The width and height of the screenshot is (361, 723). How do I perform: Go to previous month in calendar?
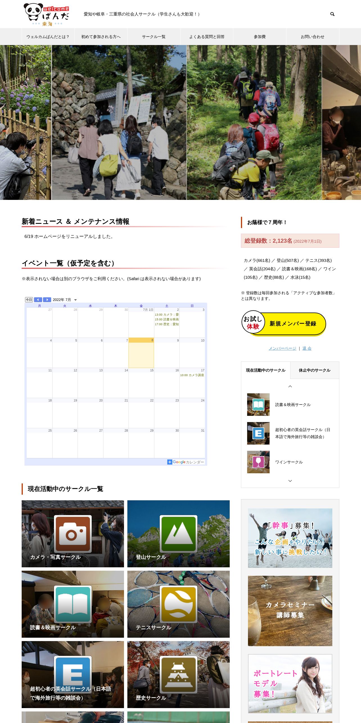point(38,300)
